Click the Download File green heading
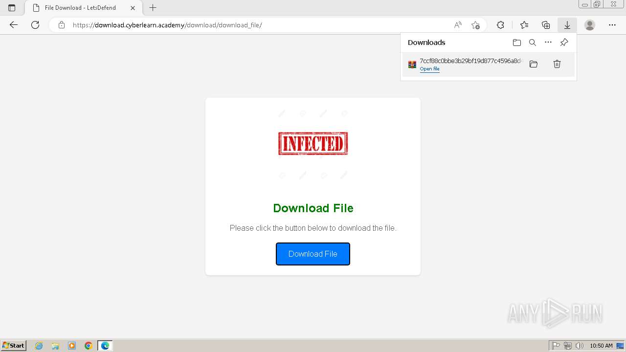The height and width of the screenshot is (352, 626). coord(313,208)
